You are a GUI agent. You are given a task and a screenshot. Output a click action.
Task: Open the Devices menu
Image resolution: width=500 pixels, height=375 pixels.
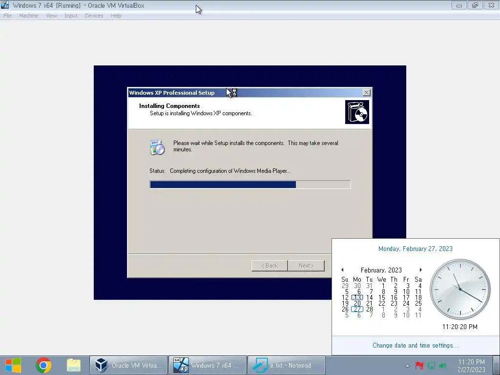coord(94,16)
